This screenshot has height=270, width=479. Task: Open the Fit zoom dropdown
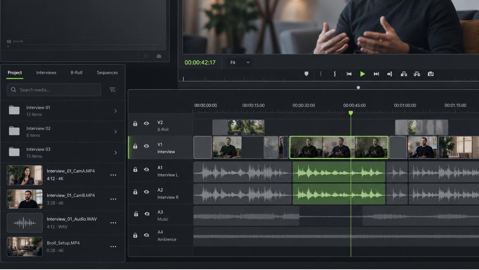point(239,62)
